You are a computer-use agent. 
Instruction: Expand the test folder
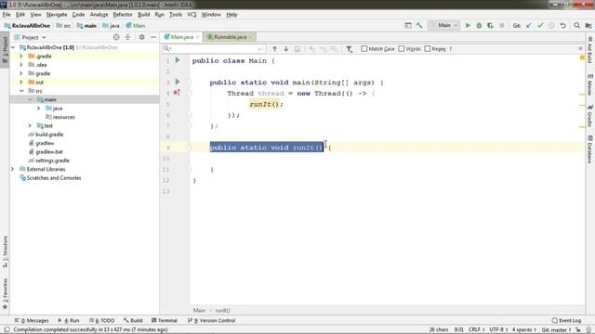(30, 126)
